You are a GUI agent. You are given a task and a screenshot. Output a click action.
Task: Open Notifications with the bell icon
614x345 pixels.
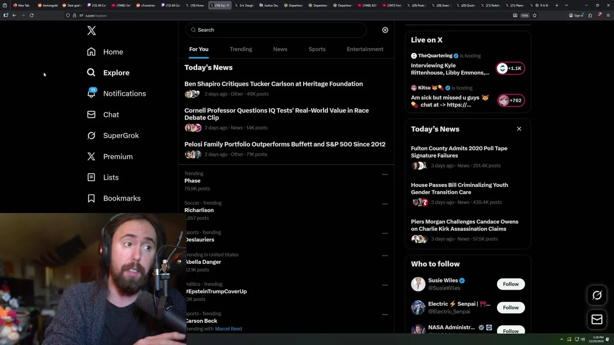pyautogui.click(x=116, y=93)
